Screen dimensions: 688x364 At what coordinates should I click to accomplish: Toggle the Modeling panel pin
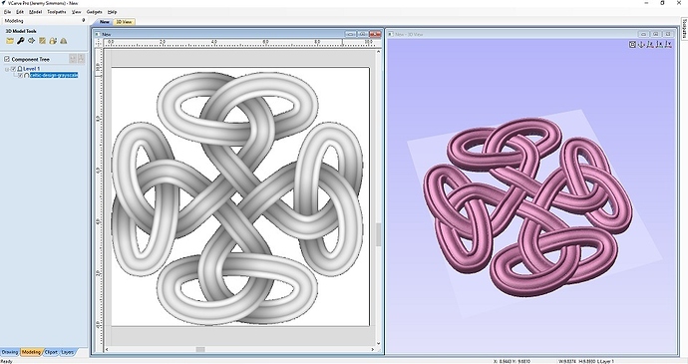click(84, 20)
